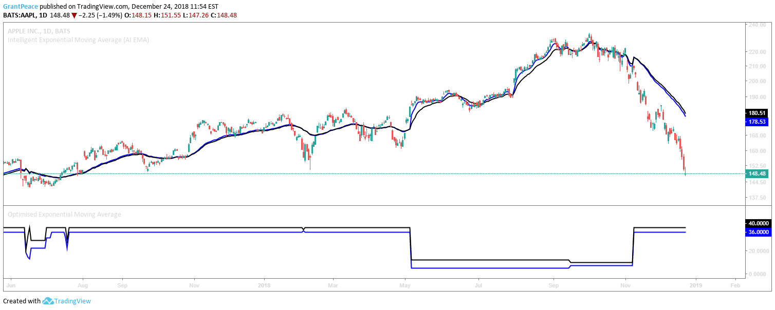Click the blue 178.53 price label

click(x=758, y=122)
